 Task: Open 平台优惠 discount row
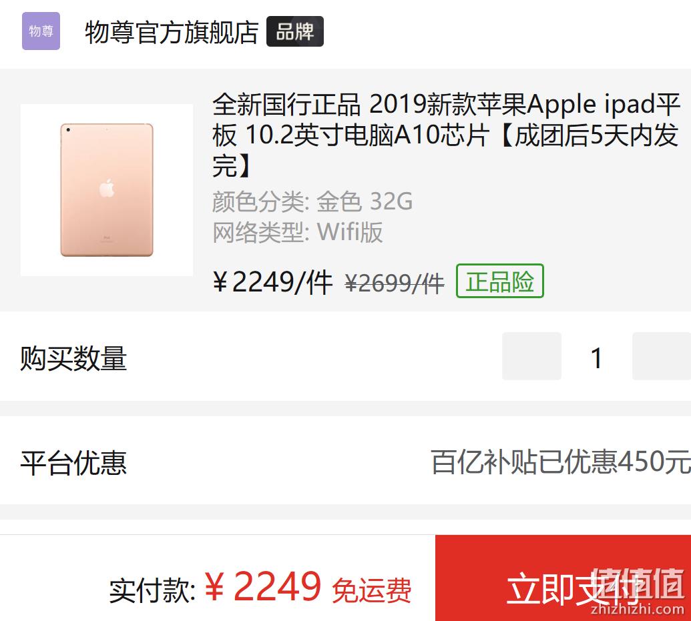tap(346, 461)
